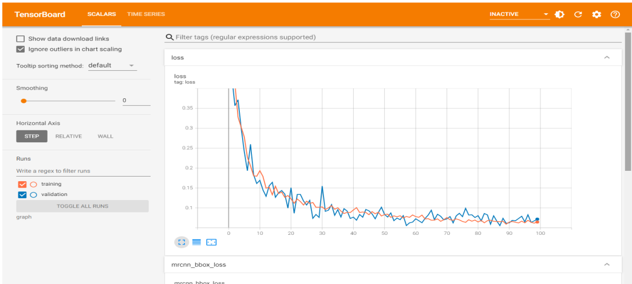Hide the training run checkbox

(22, 184)
